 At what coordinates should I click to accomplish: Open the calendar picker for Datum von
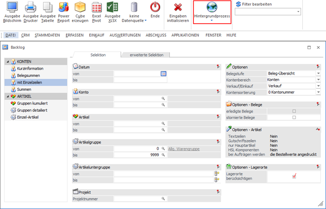(x=163, y=74)
